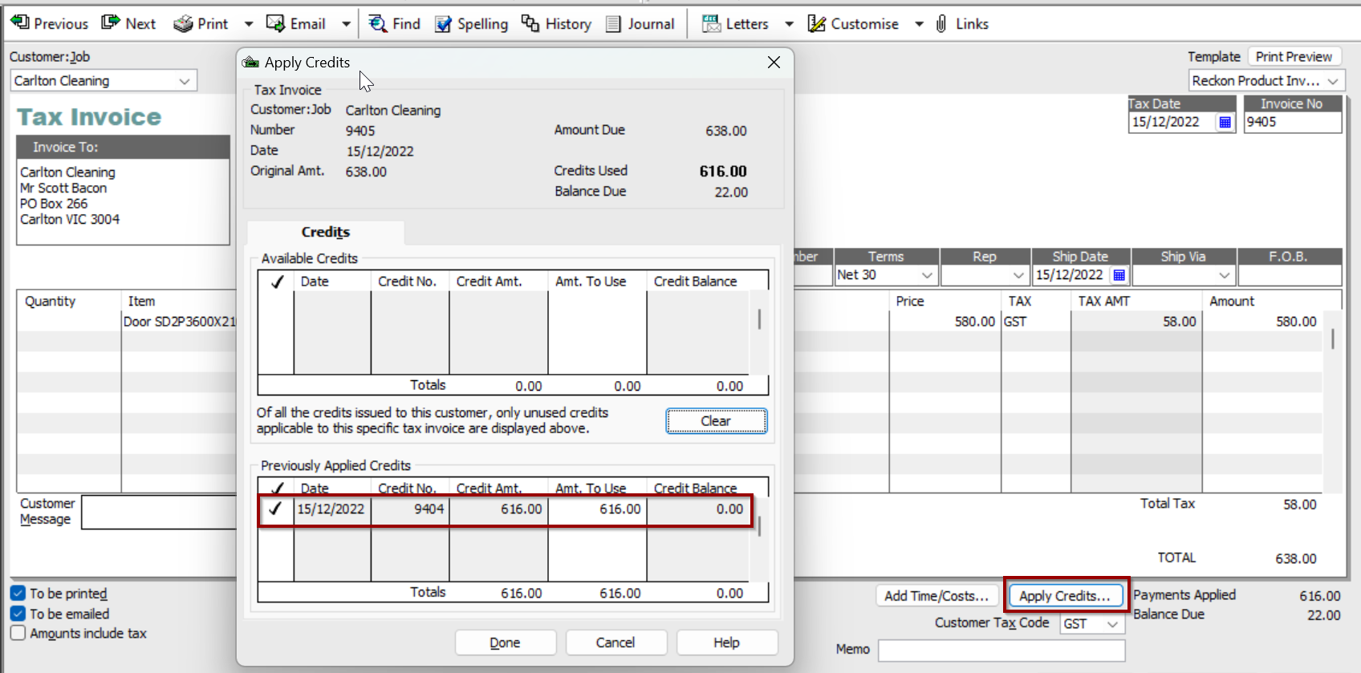1361x673 pixels.
Task: Click the 58.00 TAX AMT cell
Action: tap(1136, 322)
